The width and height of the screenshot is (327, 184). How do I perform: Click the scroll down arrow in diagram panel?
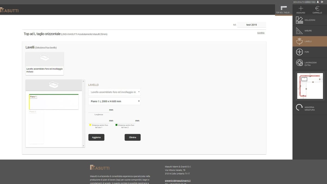click(83, 146)
